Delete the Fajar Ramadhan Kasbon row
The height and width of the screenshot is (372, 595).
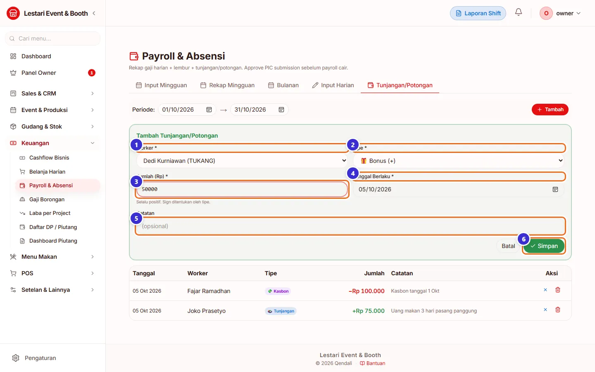[558, 290]
